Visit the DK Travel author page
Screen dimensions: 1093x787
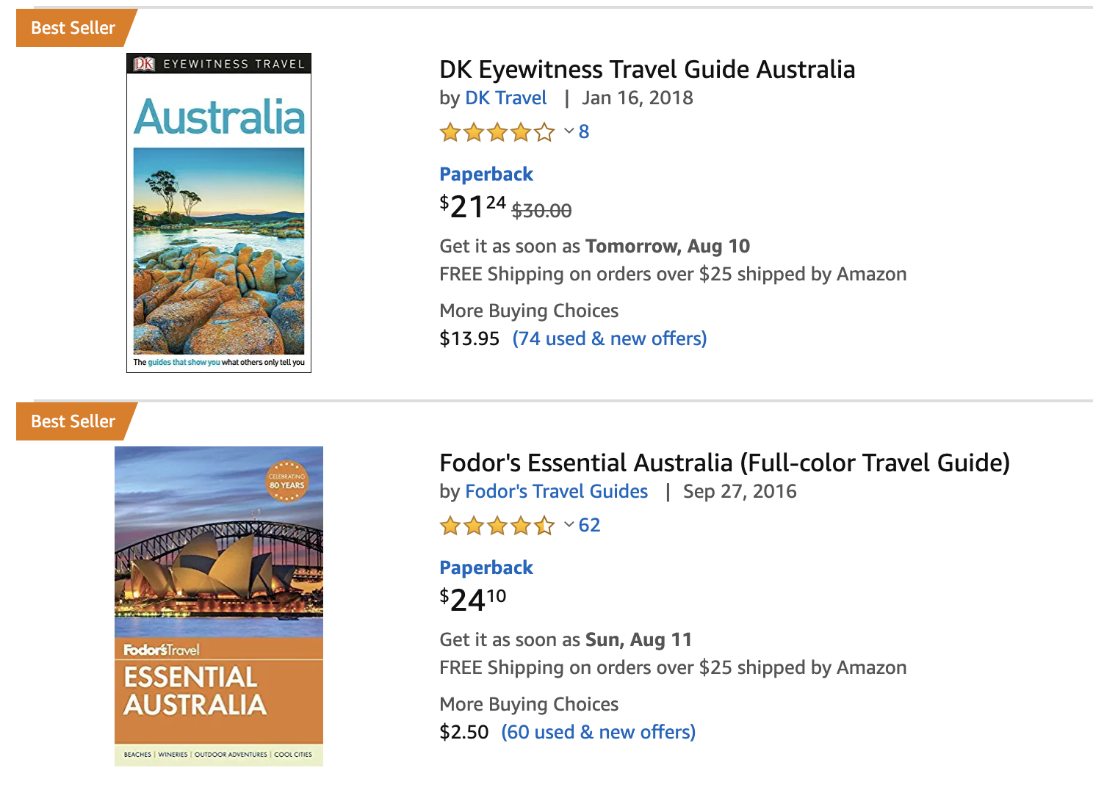click(506, 98)
